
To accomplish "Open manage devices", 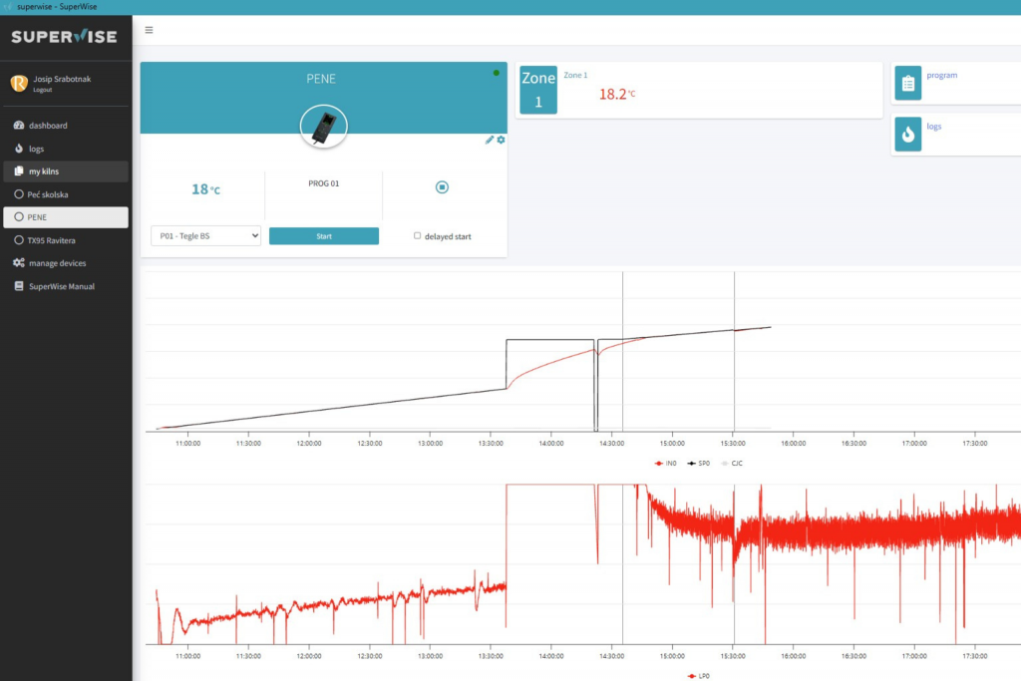I will (x=66, y=263).
